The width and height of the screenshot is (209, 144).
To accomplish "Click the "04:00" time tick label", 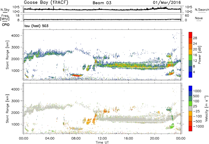I will (x=50, y=139).
